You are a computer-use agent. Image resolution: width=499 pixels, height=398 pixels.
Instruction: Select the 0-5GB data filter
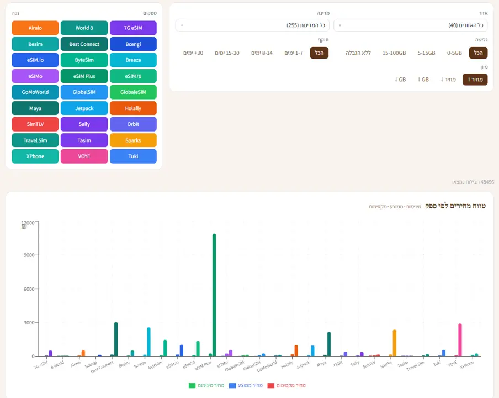click(454, 53)
